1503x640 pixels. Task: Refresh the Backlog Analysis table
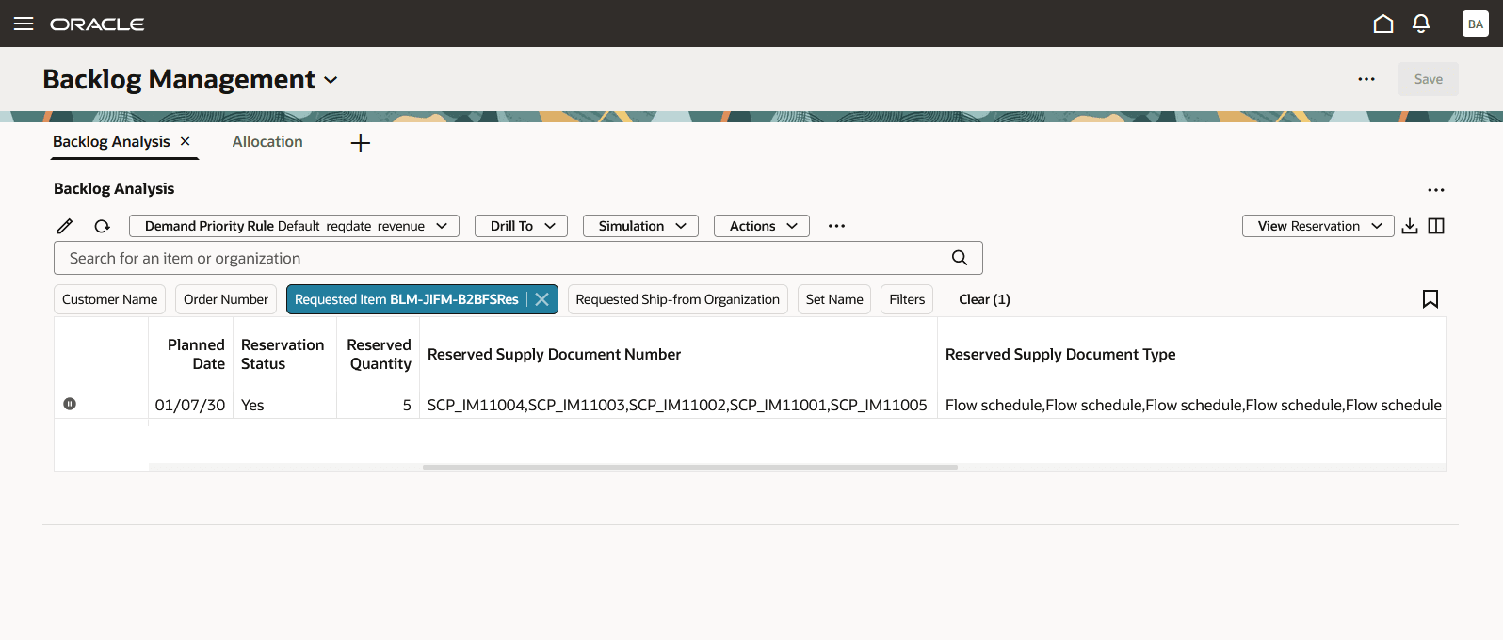coord(102,226)
